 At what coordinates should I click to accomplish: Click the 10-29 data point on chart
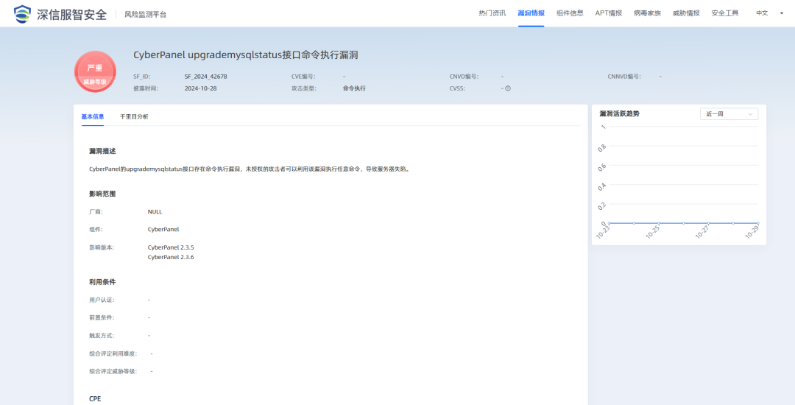758,223
